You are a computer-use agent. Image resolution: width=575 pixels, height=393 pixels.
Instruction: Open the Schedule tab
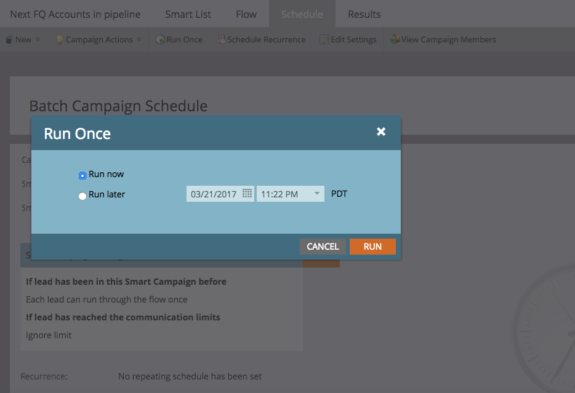tap(302, 14)
